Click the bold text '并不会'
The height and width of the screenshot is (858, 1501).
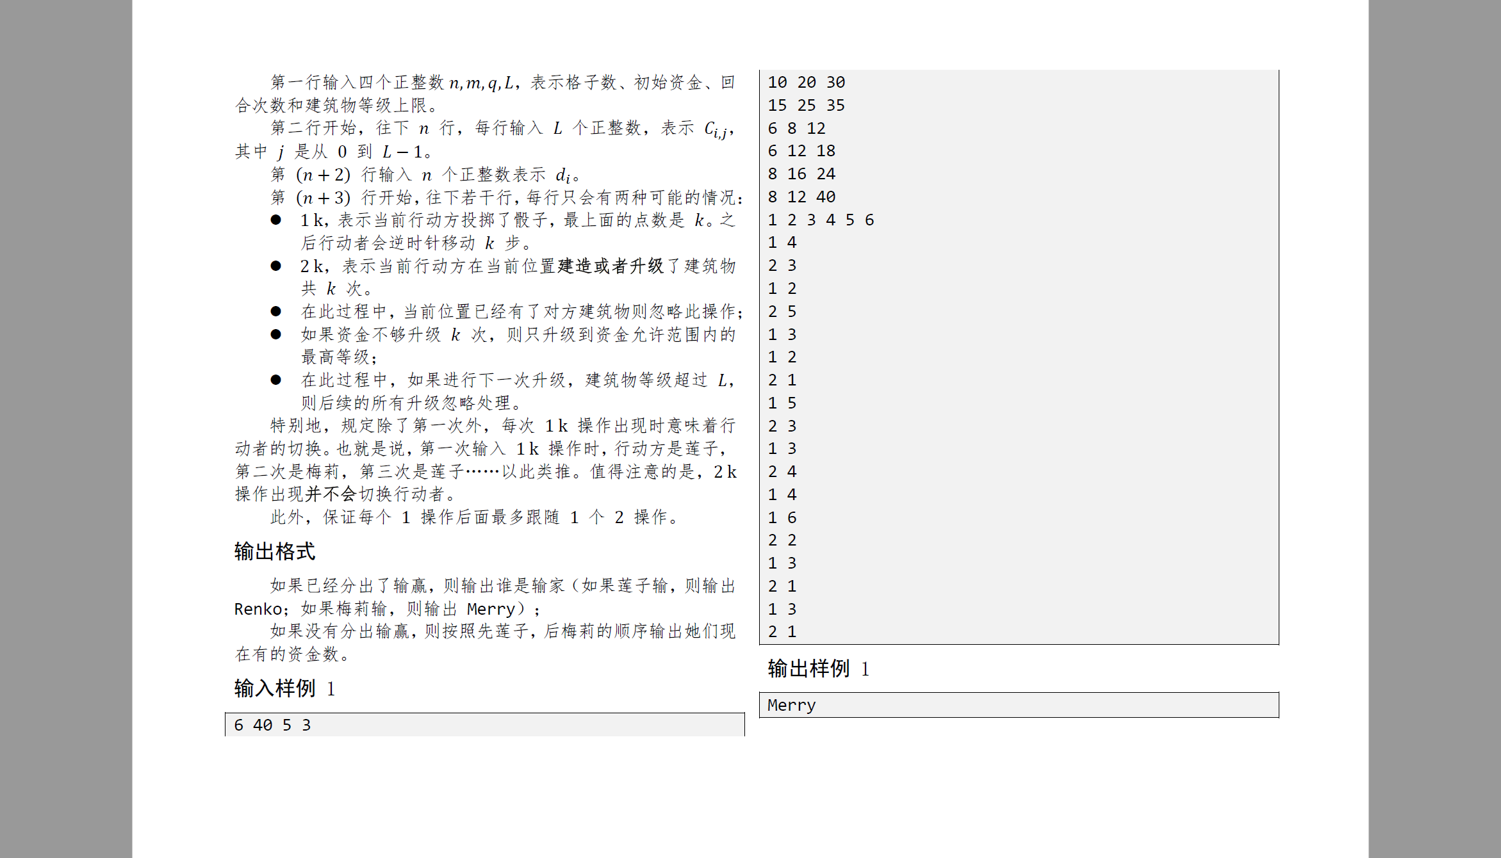point(331,494)
